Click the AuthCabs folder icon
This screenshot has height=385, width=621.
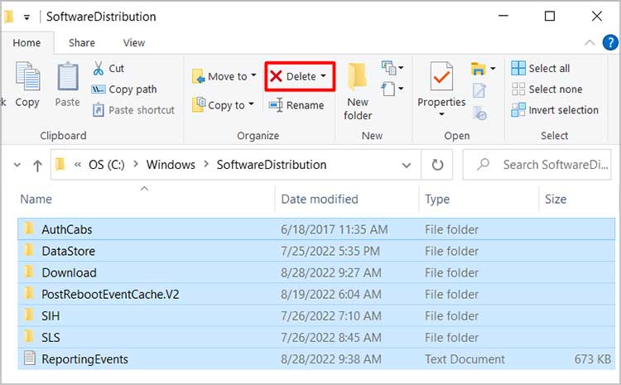[28, 229]
